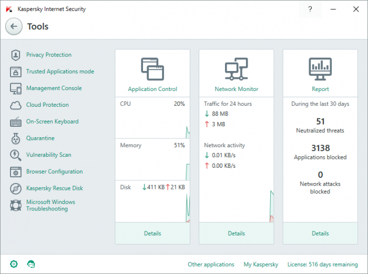Click the support agent icon at bottom left
Image resolution: width=368 pixels, height=274 pixels.
pyautogui.click(x=31, y=264)
